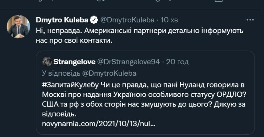
Task: Open the novynarnia.com/2021/10/13 article link
Action: click(99, 124)
